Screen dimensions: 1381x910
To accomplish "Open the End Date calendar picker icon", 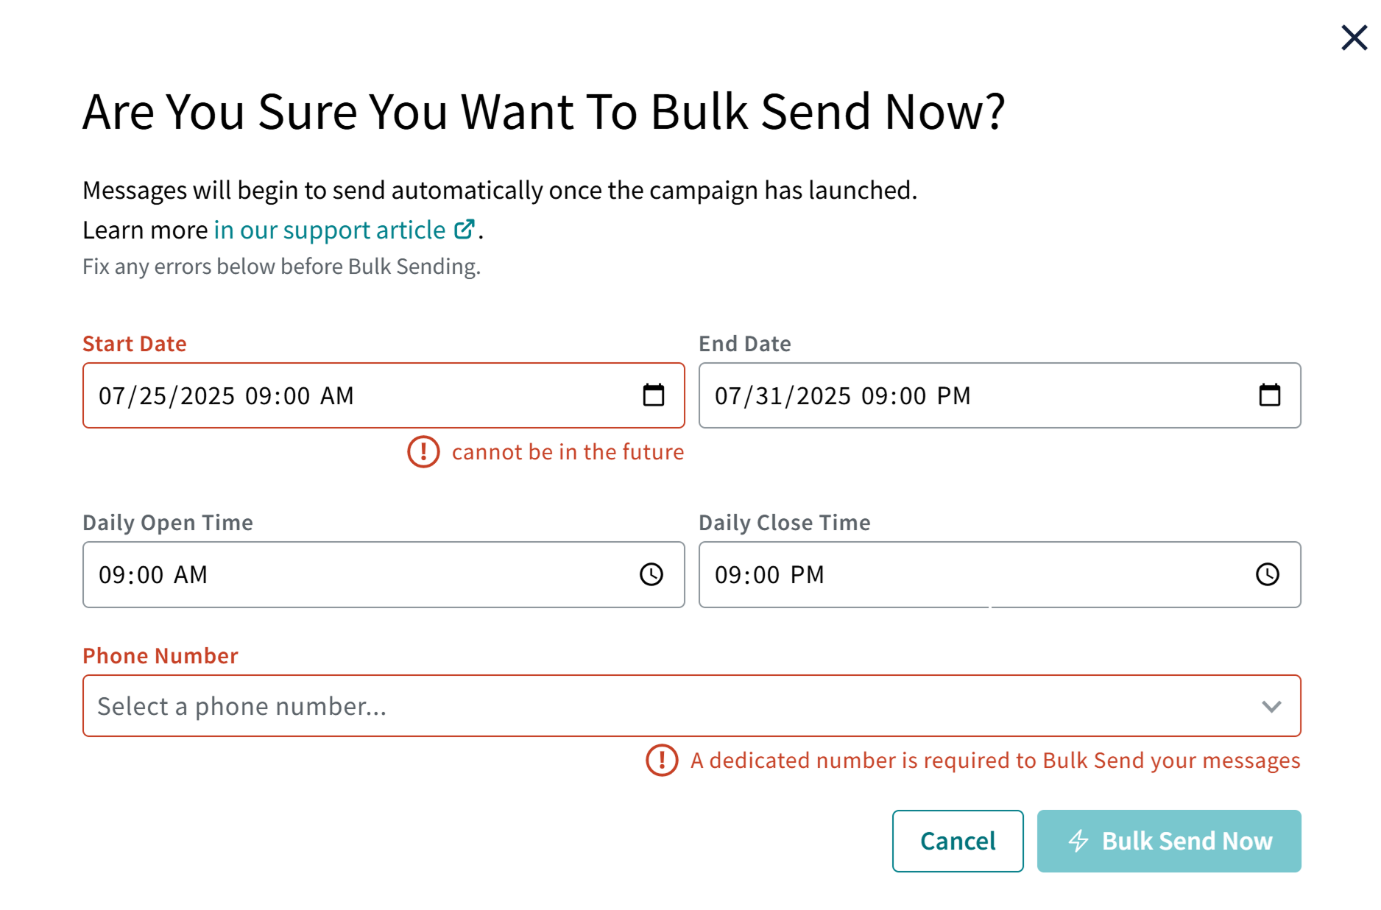I will coord(1269,395).
